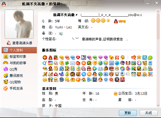This screenshot has width=161, height=118.
Task: Click the 关闭 button
Action: (149, 113)
